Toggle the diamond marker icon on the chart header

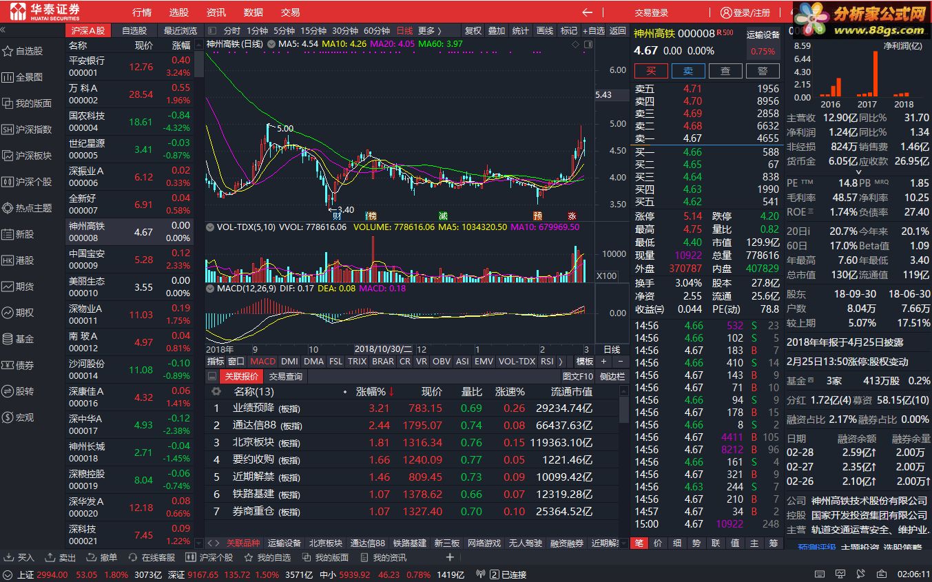point(576,44)
